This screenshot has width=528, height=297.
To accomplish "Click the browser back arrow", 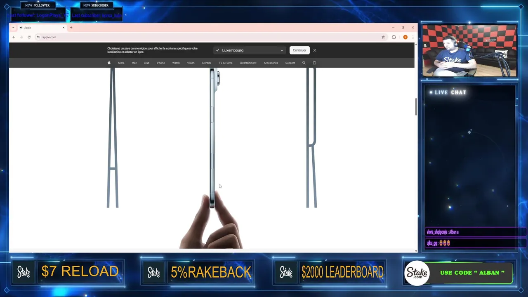I will pyautogui.click(x=14, y=37).
